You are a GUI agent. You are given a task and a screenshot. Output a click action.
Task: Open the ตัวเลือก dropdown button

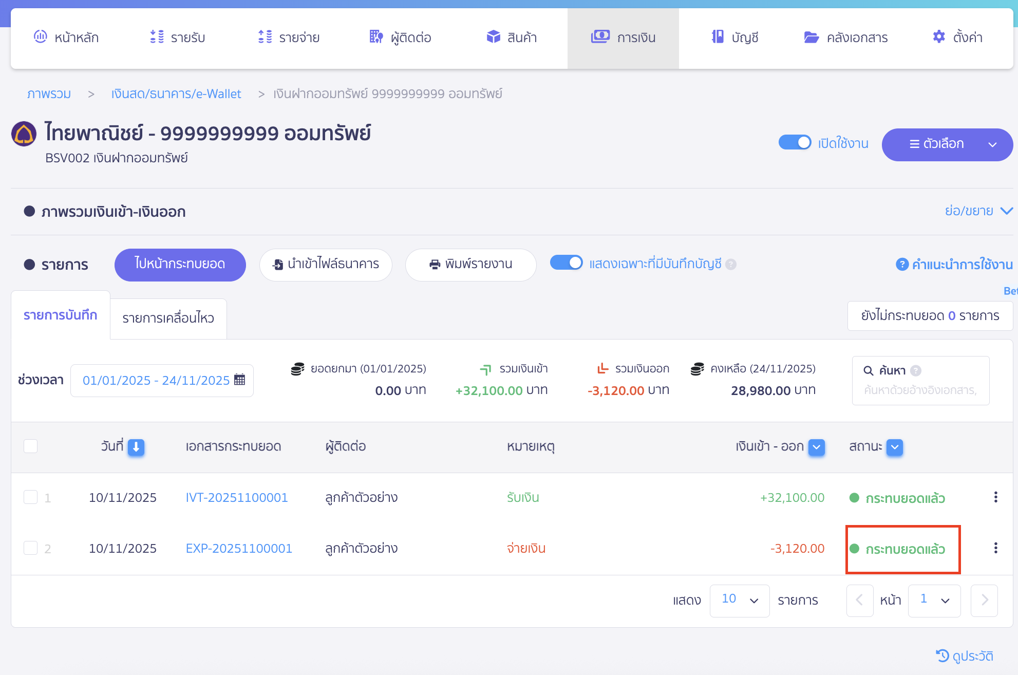947,144
